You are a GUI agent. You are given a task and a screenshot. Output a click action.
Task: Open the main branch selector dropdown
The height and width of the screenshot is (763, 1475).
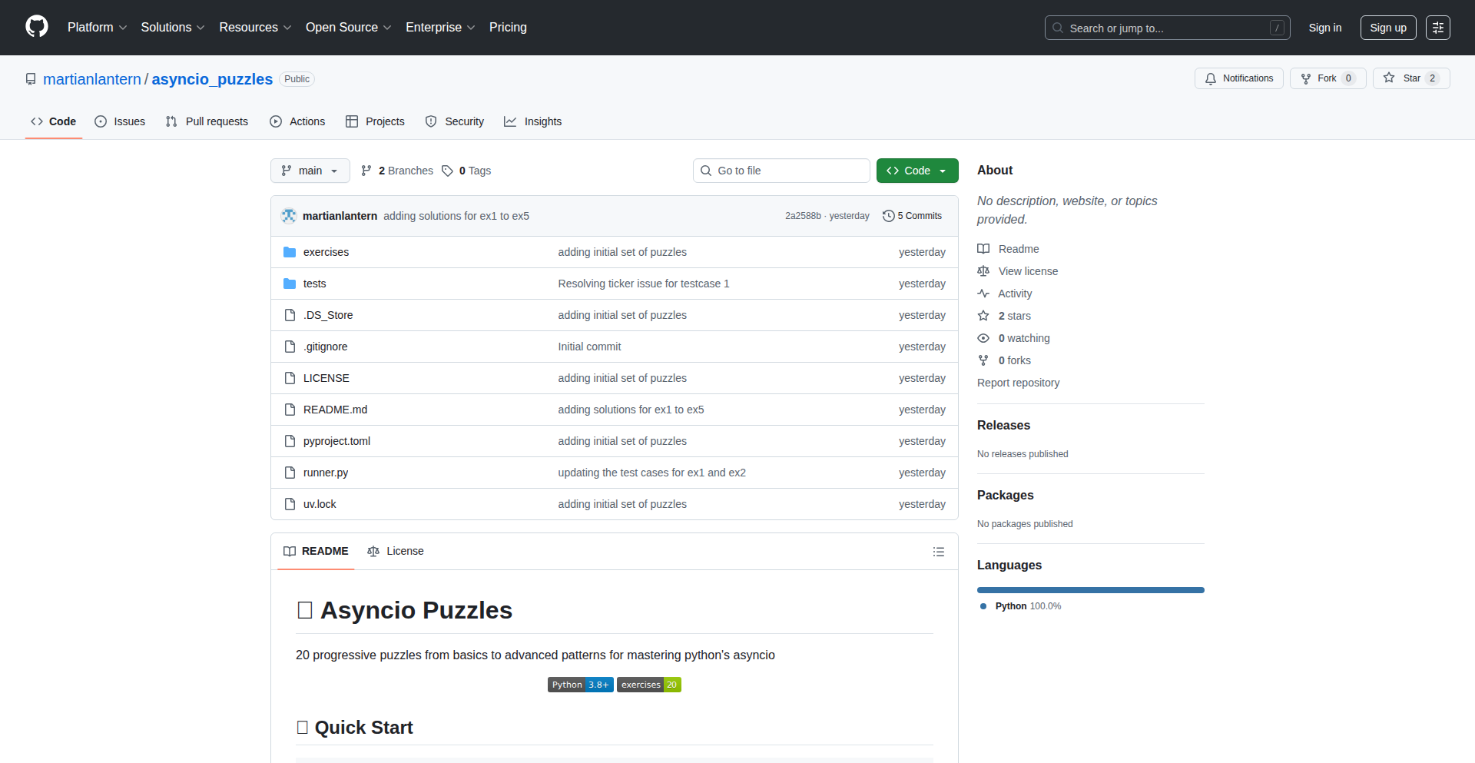click(310, 171)
